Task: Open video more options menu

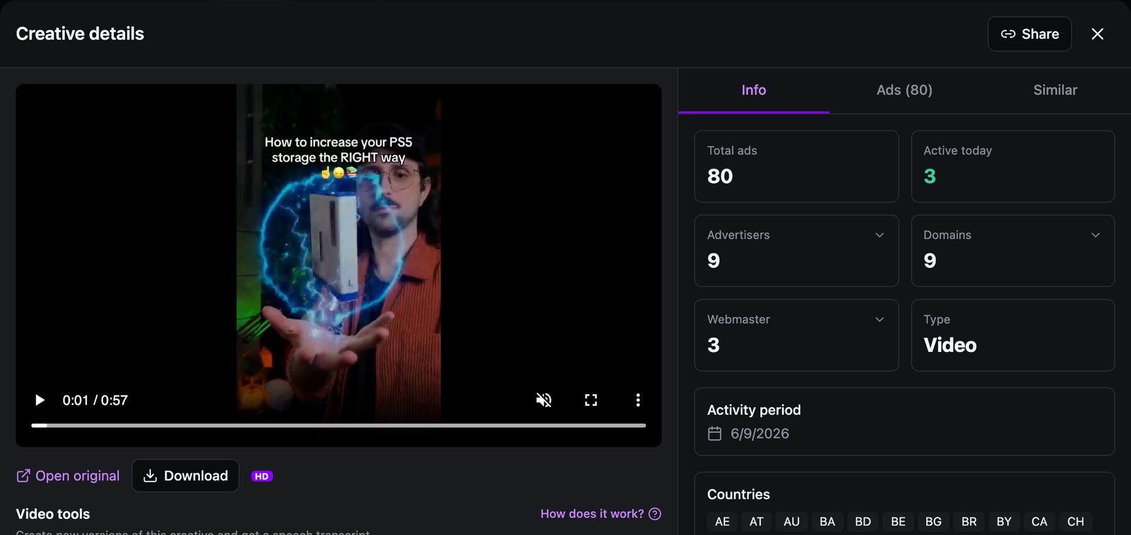Action: (638, 400)
